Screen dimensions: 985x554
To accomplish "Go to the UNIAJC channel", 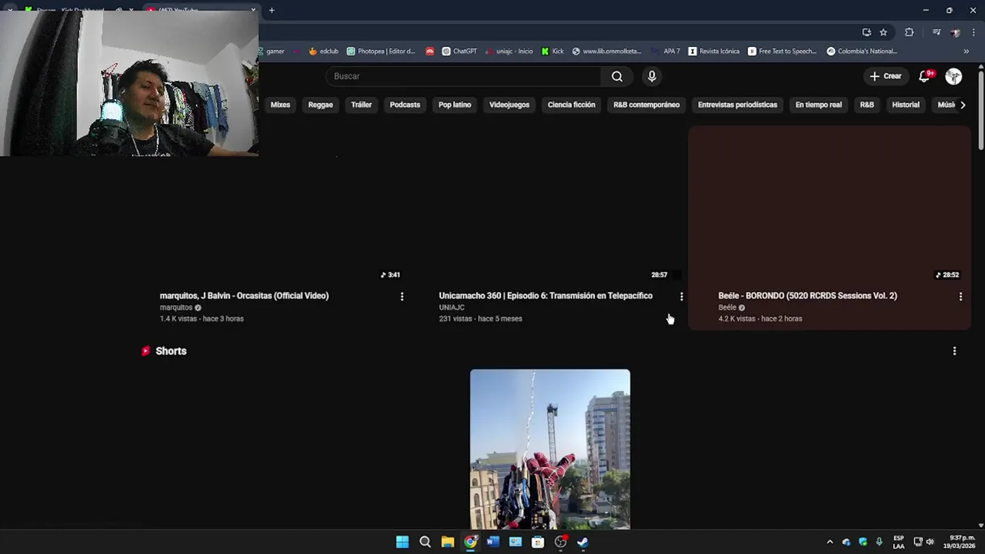I will [452, 308].
